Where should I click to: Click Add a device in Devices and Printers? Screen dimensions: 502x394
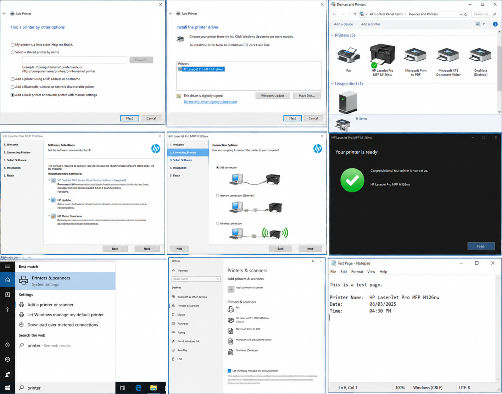343,24
